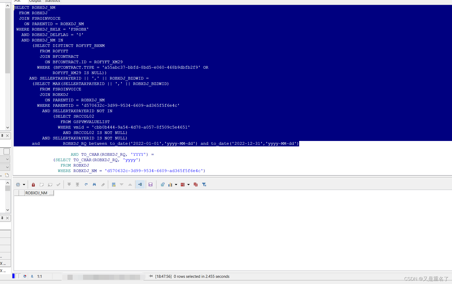Click the 1:1 cursor position indicator
The width and height of the screenshot is (452, 284).
pos(39,276)
